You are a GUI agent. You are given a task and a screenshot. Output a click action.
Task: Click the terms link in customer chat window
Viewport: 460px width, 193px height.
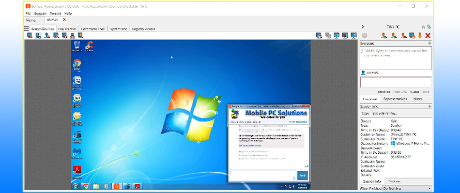click(249, 145)
